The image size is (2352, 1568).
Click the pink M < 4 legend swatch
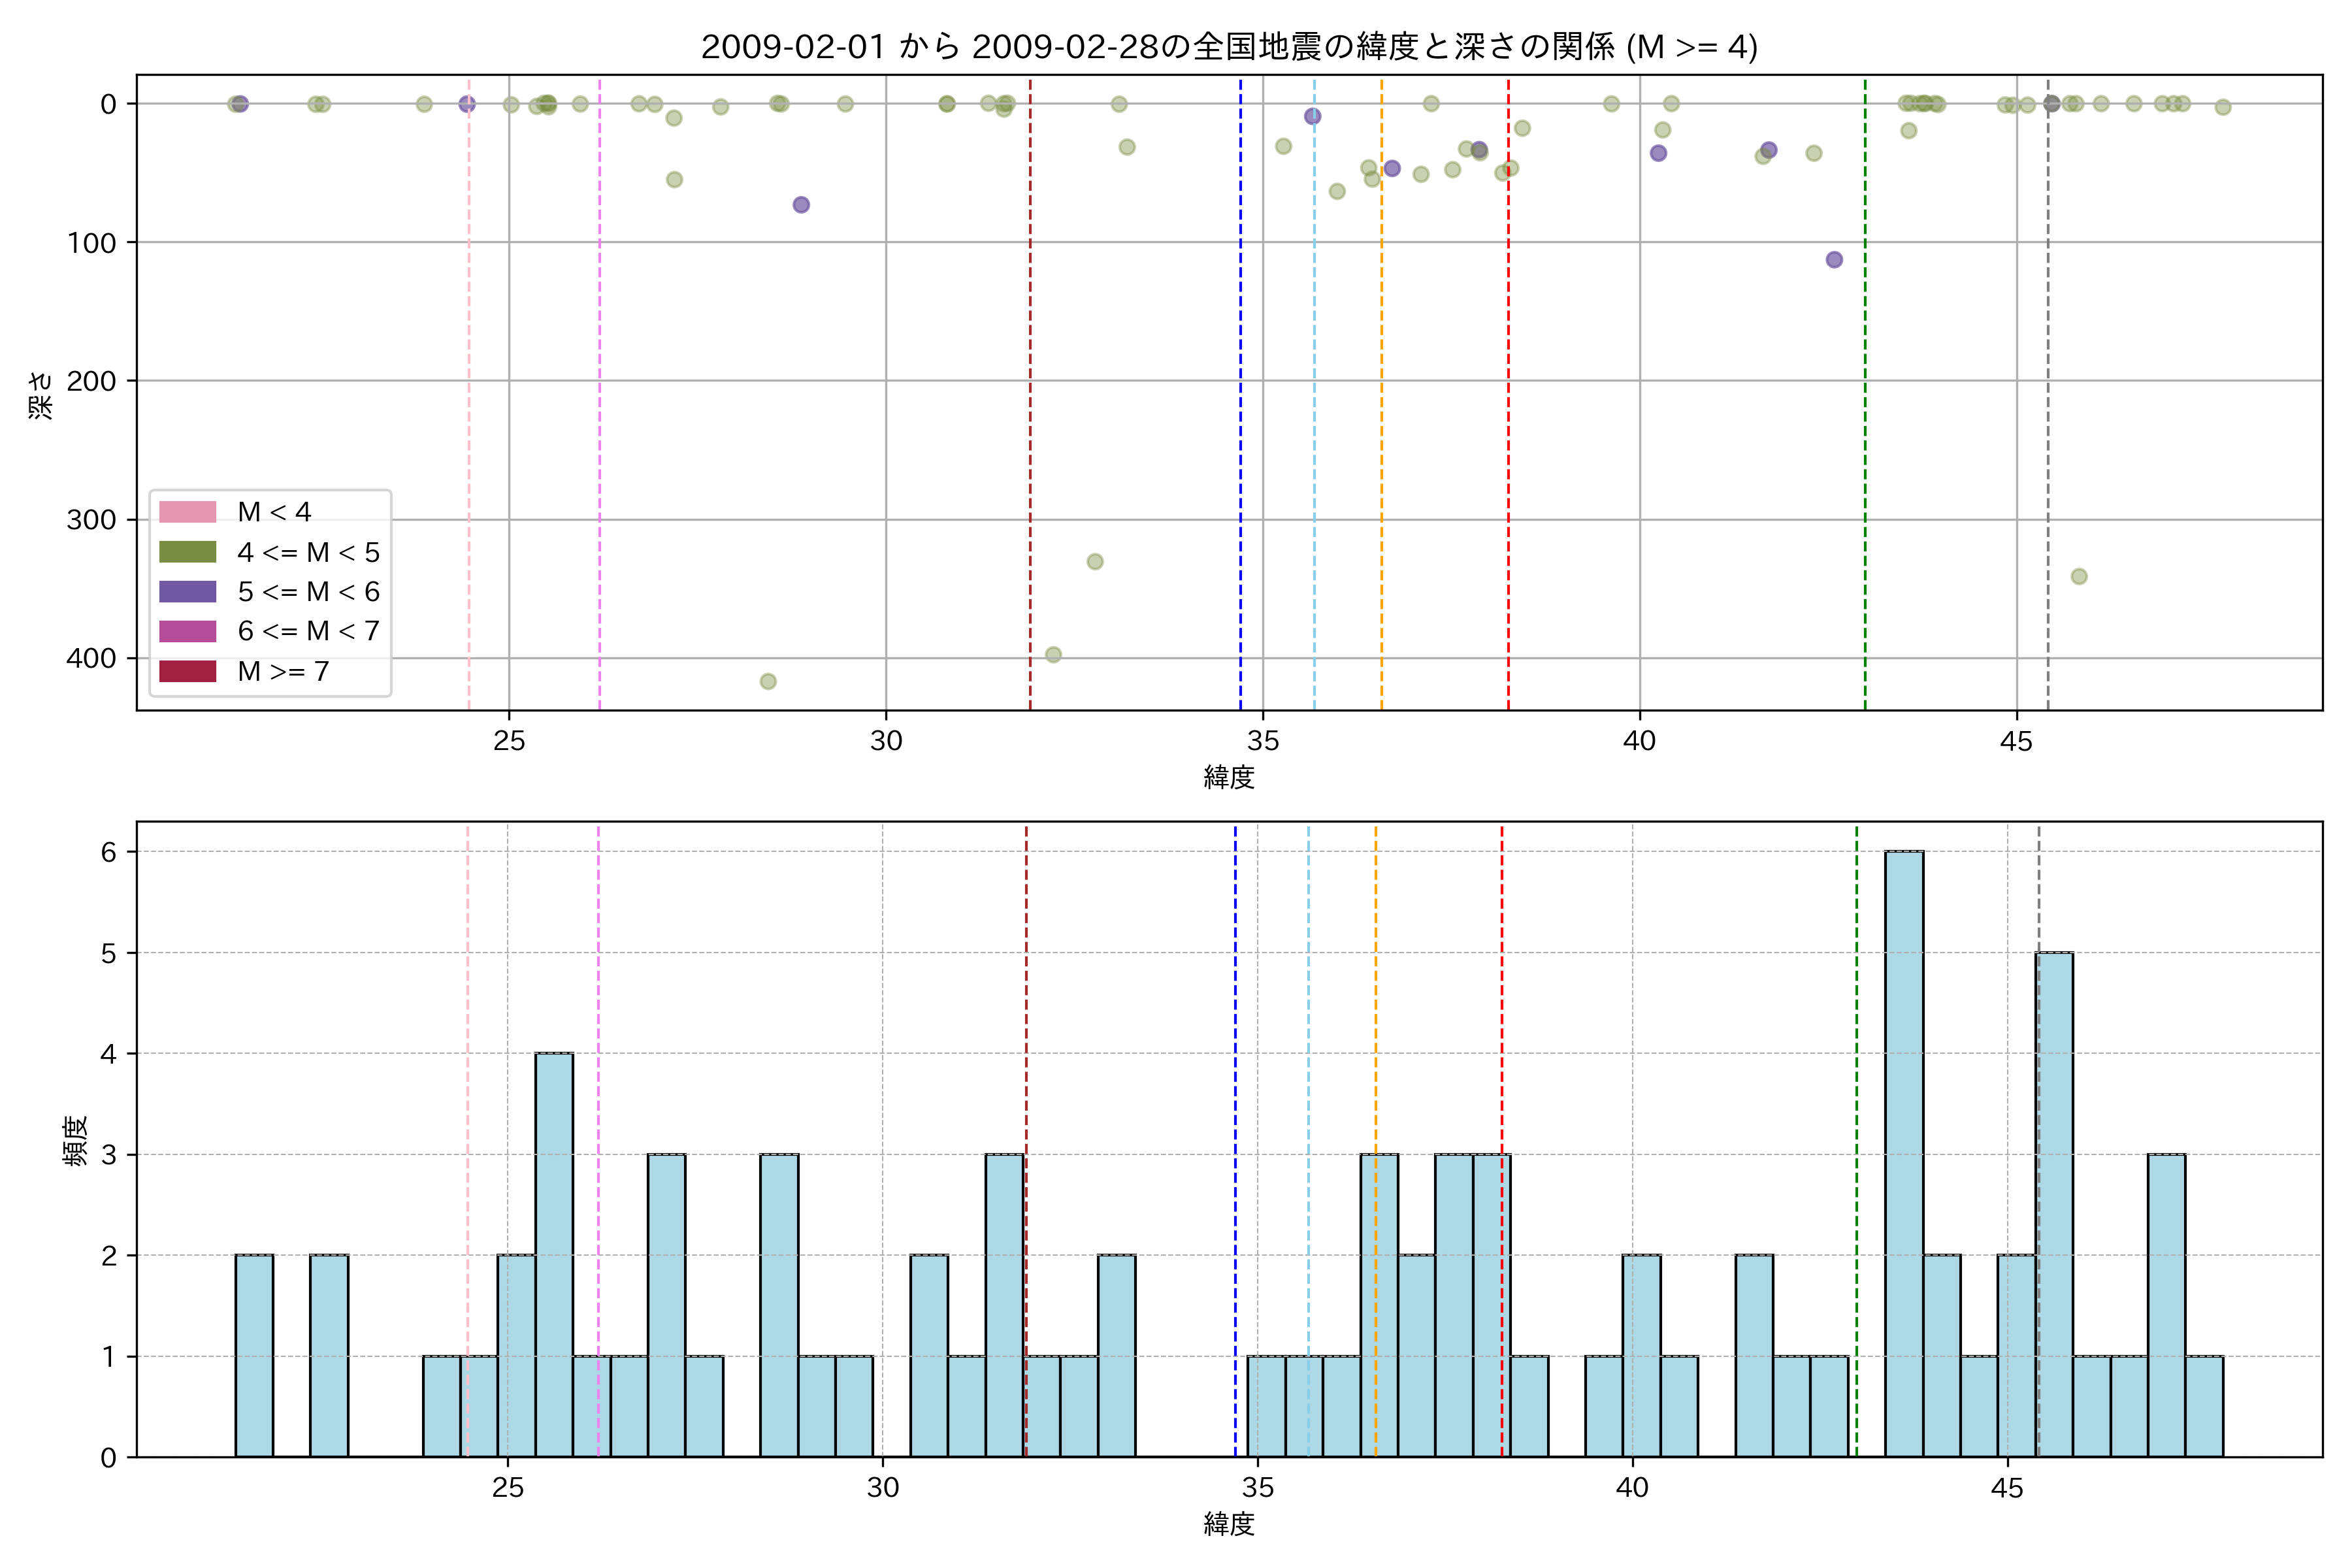(187, 512)
